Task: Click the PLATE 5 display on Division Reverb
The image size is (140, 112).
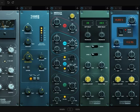Action: (x=119, y=20)
